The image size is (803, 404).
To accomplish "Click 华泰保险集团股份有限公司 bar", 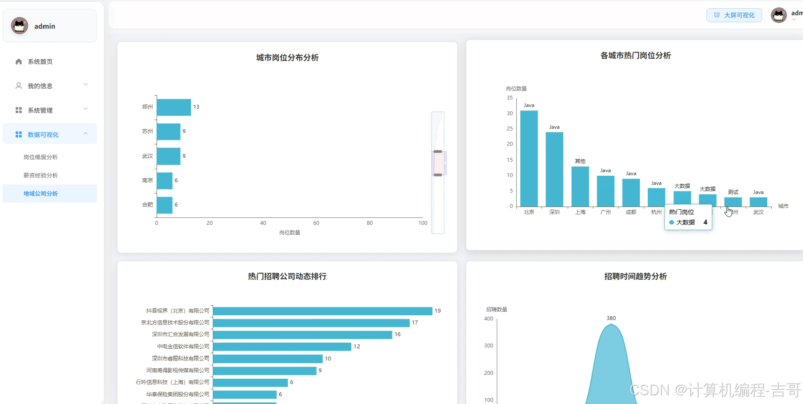I will pyautogui.click(x=244, y=394).
